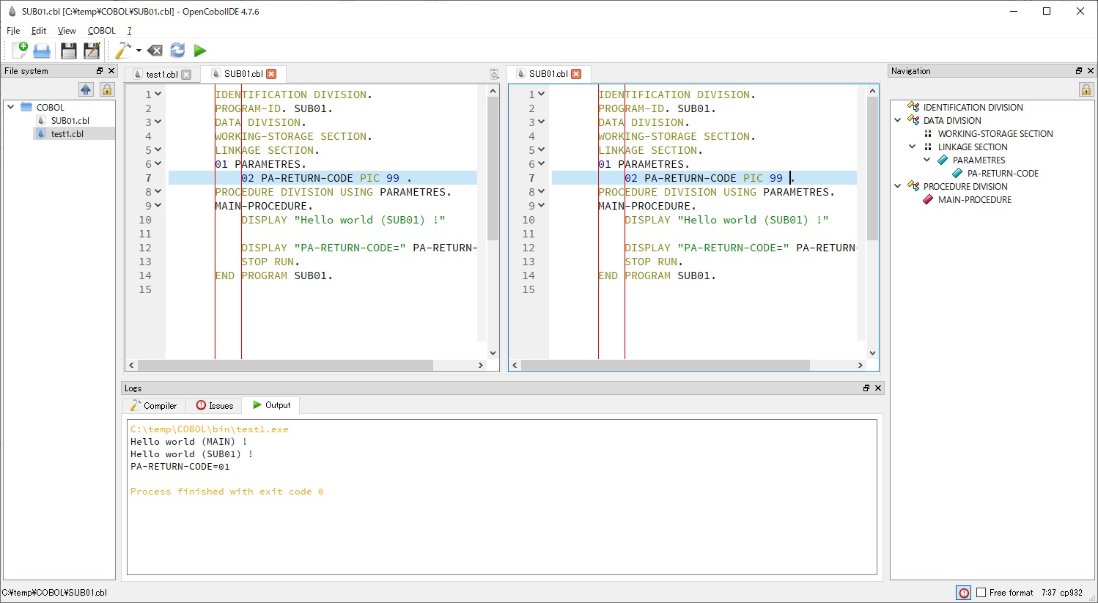Collapse LINKAGE SECTION node
Image resolution: width=1098 pixels, height=603 pixels.
pos(913,147)
